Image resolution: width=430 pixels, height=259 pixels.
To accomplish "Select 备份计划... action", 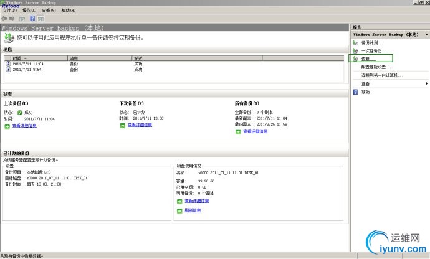I will tap(372, 43).
